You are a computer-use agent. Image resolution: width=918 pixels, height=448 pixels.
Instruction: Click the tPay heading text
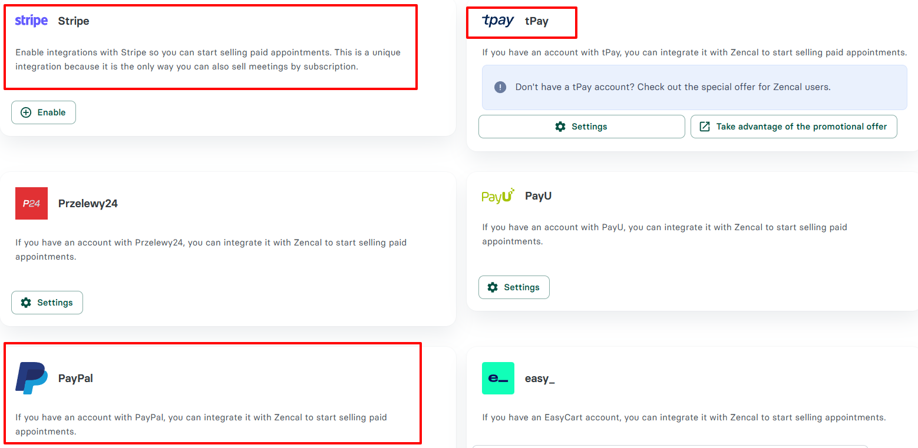(x=537, y=21)
